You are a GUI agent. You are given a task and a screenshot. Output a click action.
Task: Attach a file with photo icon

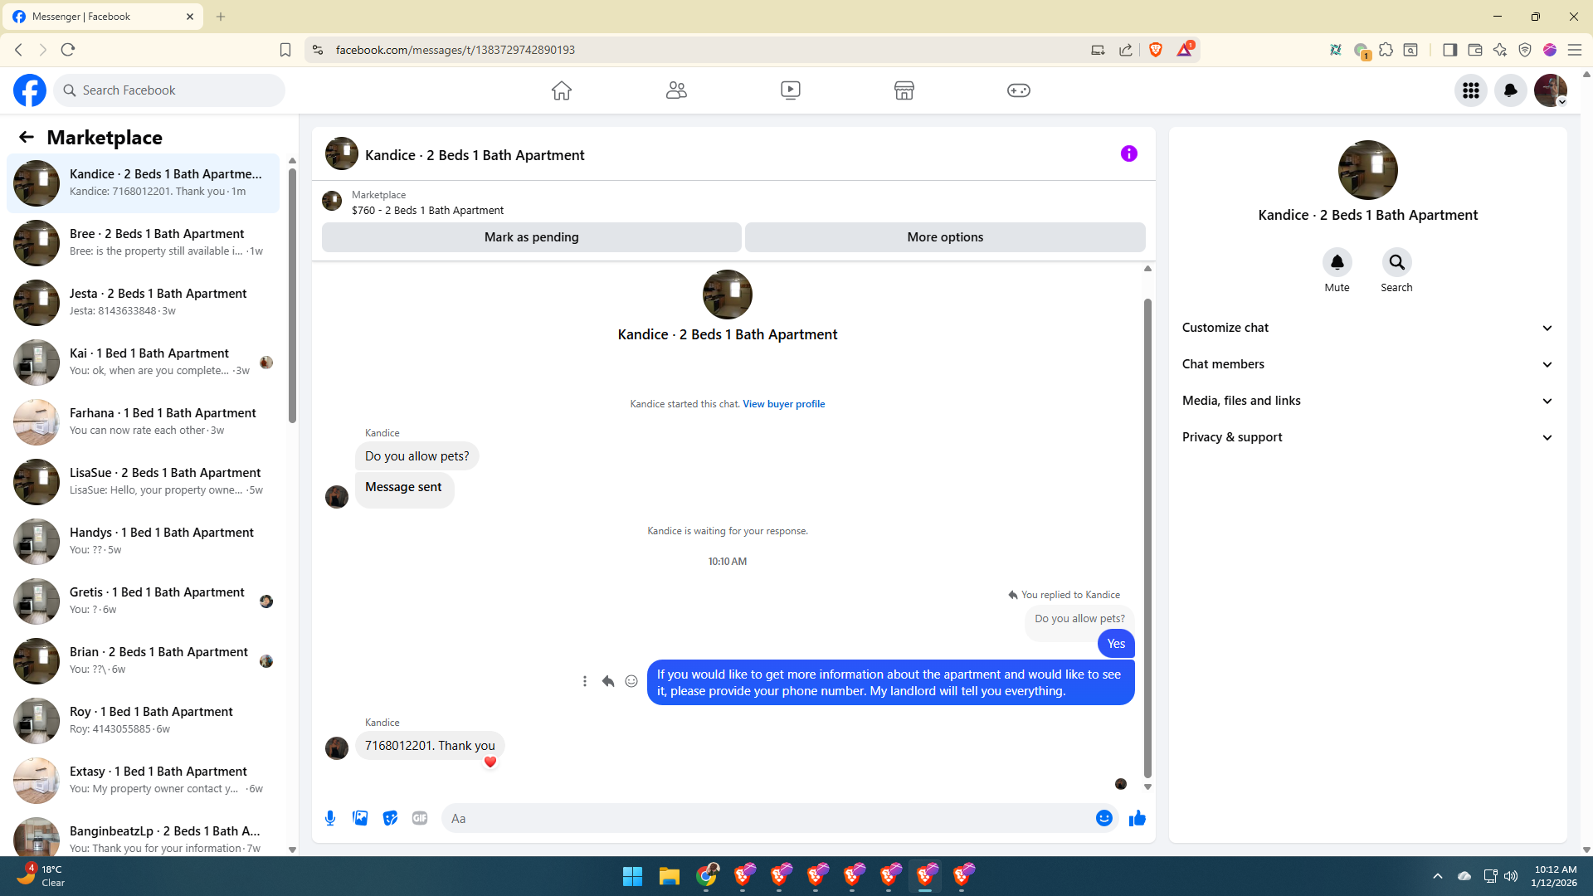tap(360, 818)
